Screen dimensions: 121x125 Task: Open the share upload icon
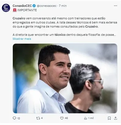[x=116, y=118]
